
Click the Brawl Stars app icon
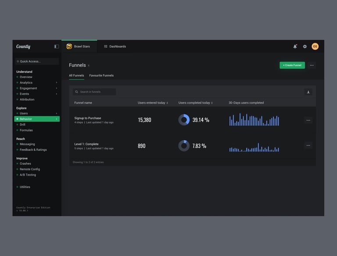click(x=69, y=46)
